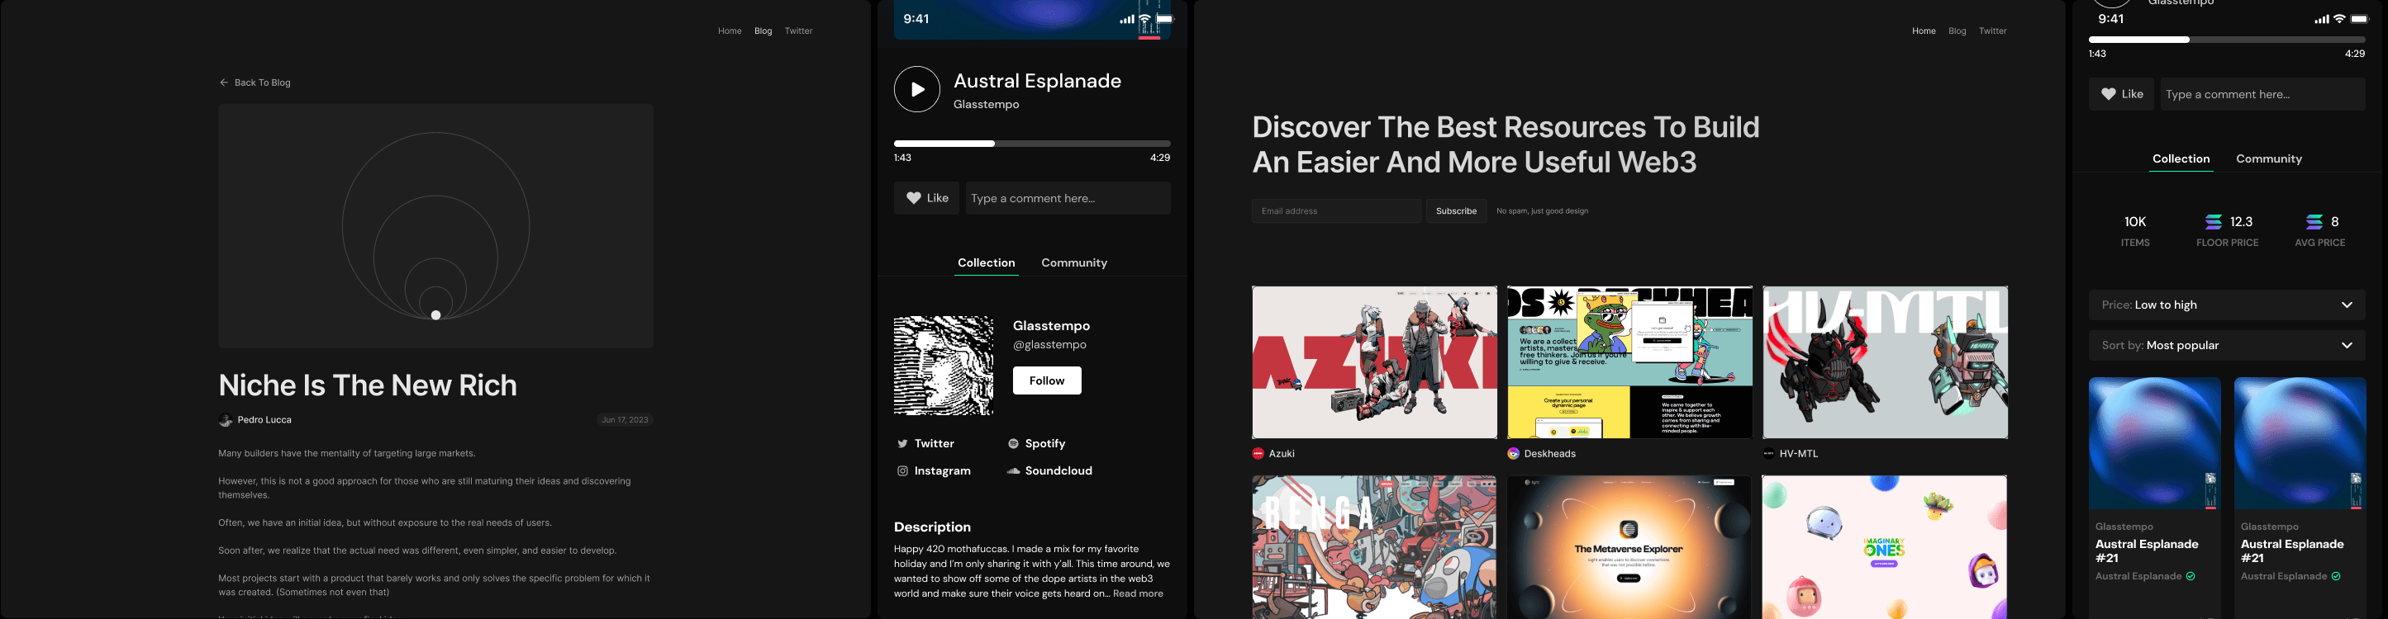
Task: Play the Austral Esplanade track
Action: (916, 89)
